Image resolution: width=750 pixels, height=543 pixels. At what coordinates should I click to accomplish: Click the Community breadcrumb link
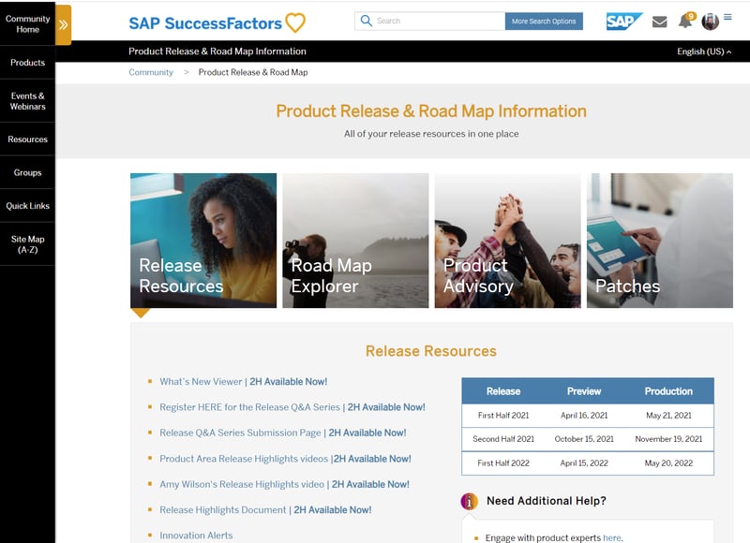point(151,72)
